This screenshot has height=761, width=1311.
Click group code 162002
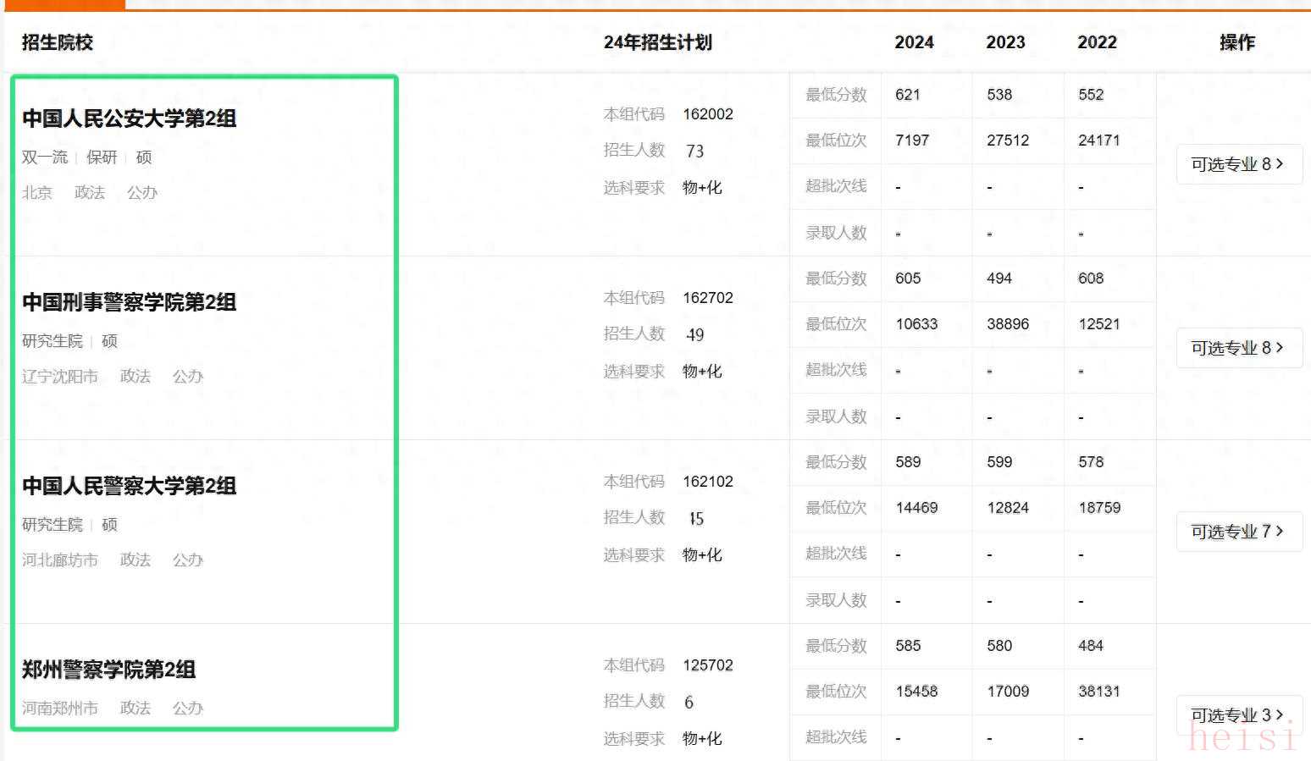708,114
